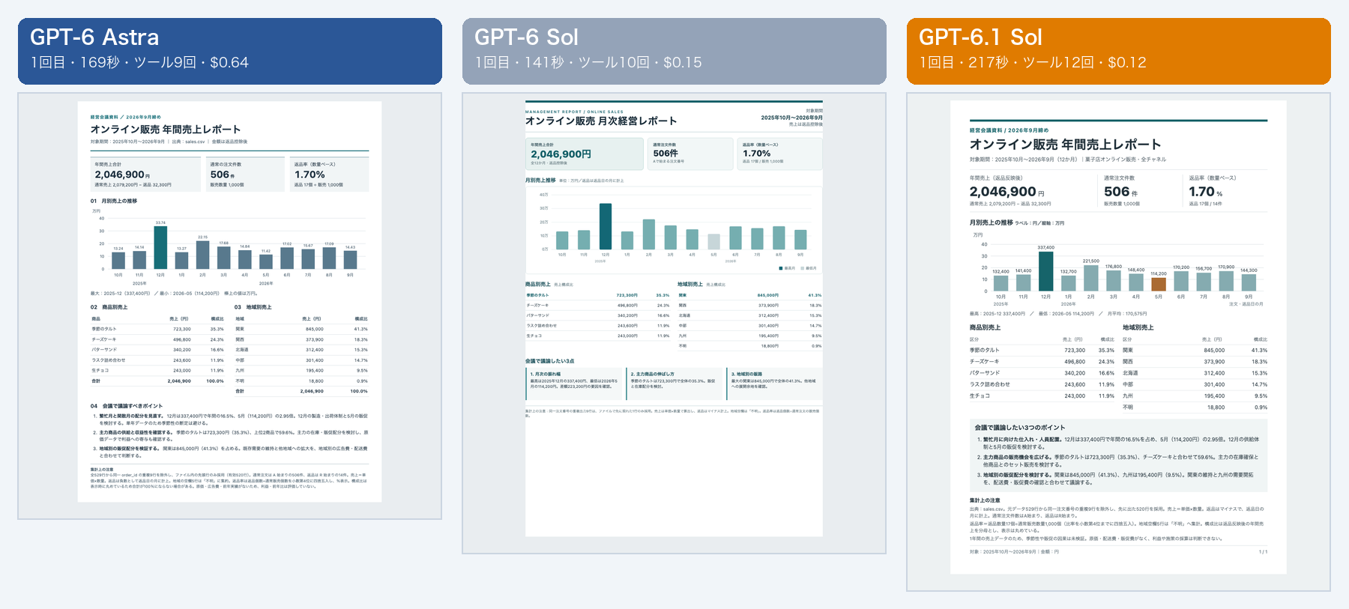
Task: Open the GPT-6 Sol report thumbnail
Action: (674, 318)
